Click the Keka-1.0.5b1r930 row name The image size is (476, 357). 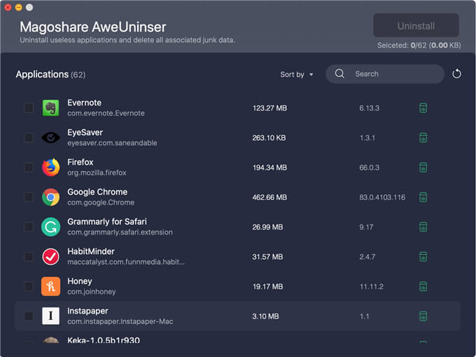click(104, 340)
